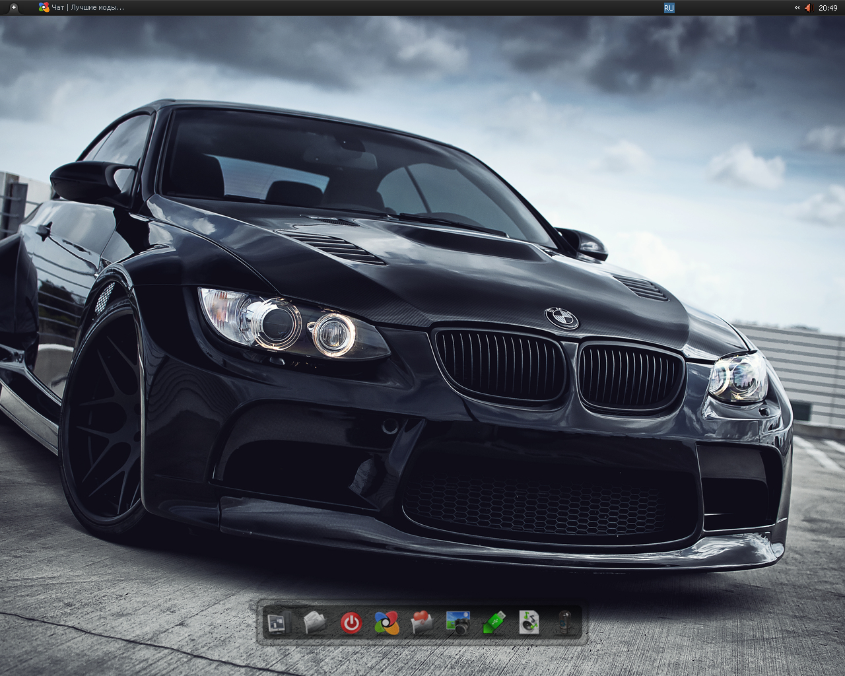This screenshot has width=845, height=676.
Task: Launch the colorful pinwheel browser dock icon
Action: 386,623
